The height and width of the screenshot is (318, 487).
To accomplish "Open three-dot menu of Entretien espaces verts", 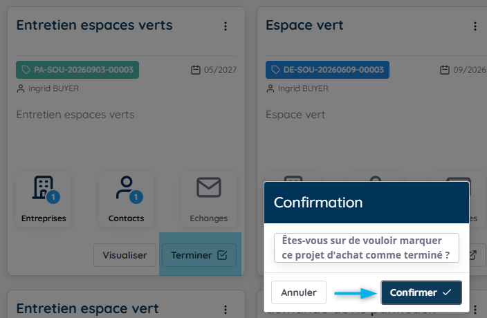I will click(226, 26).
